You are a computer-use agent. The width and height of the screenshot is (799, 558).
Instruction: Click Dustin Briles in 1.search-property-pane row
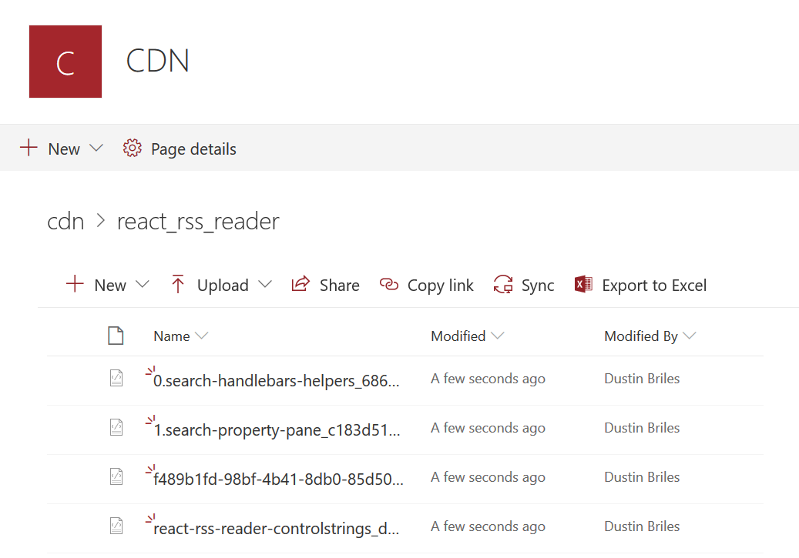click(642, 428)
